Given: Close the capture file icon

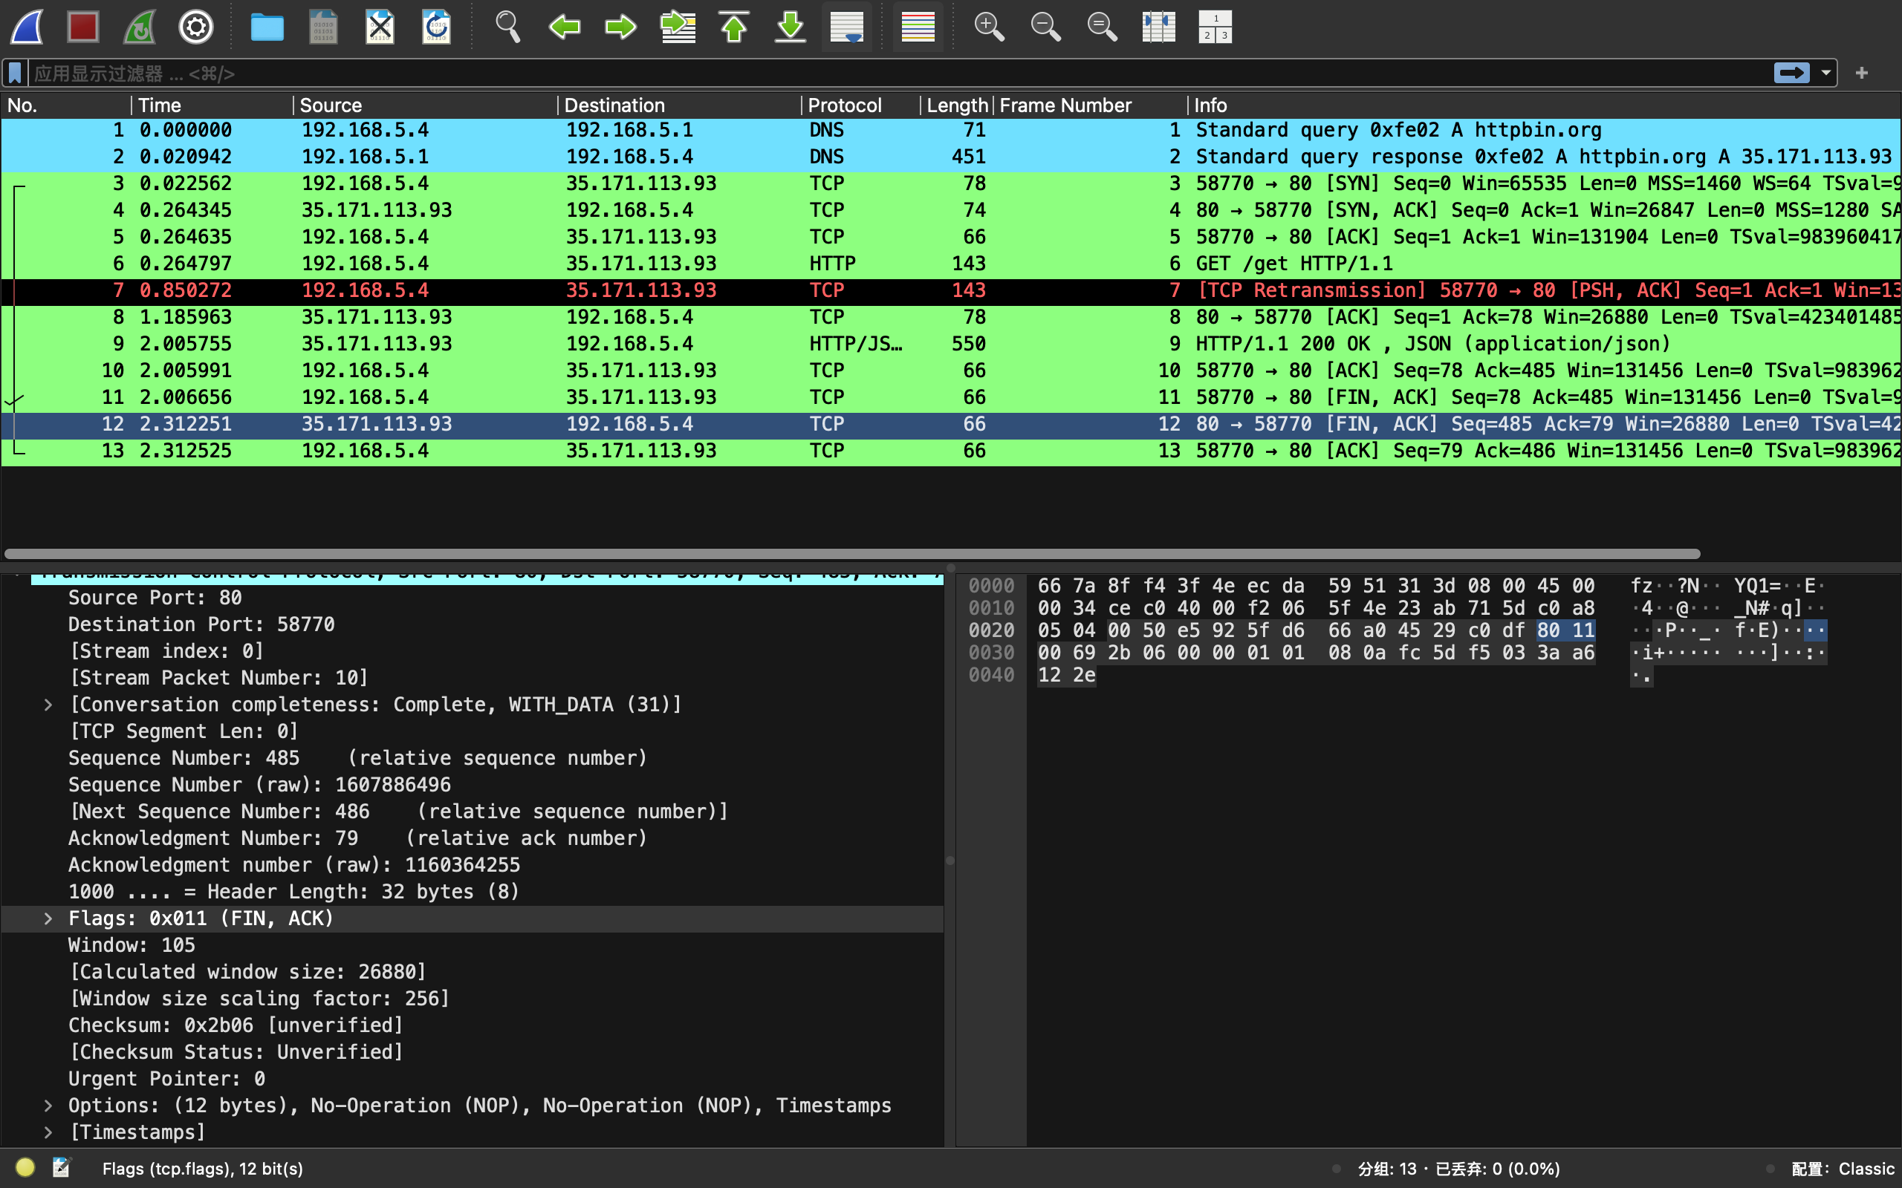Looking at the screenshot, I should tap(380, 27).
